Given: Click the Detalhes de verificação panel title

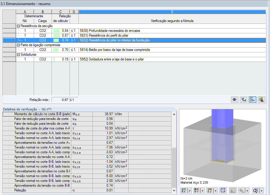Looking at the screenshot, I should click(x=27, y=109).
